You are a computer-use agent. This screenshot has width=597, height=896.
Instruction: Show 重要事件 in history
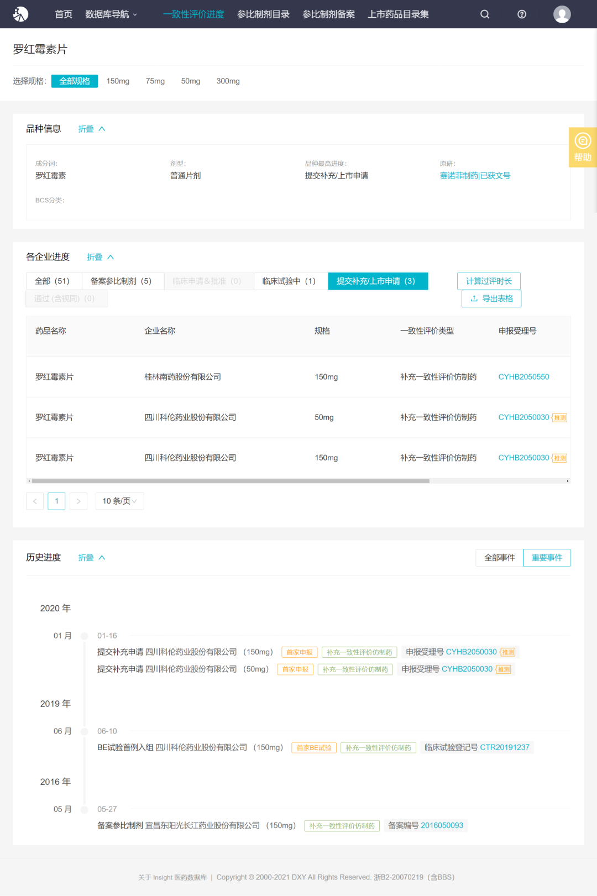[547, 558]
